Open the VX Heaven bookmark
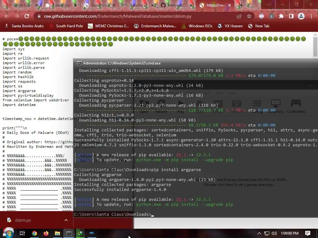The width and height of the screenshot is (318, 238). tap(230, 26)
